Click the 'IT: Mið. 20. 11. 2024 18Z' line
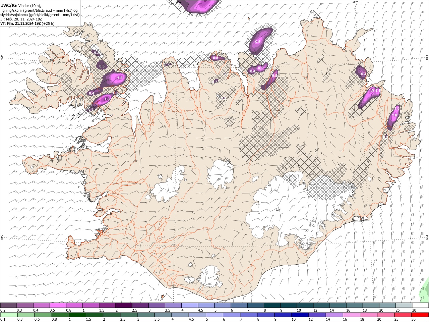429x322 pixels. [x=21, y=19]
